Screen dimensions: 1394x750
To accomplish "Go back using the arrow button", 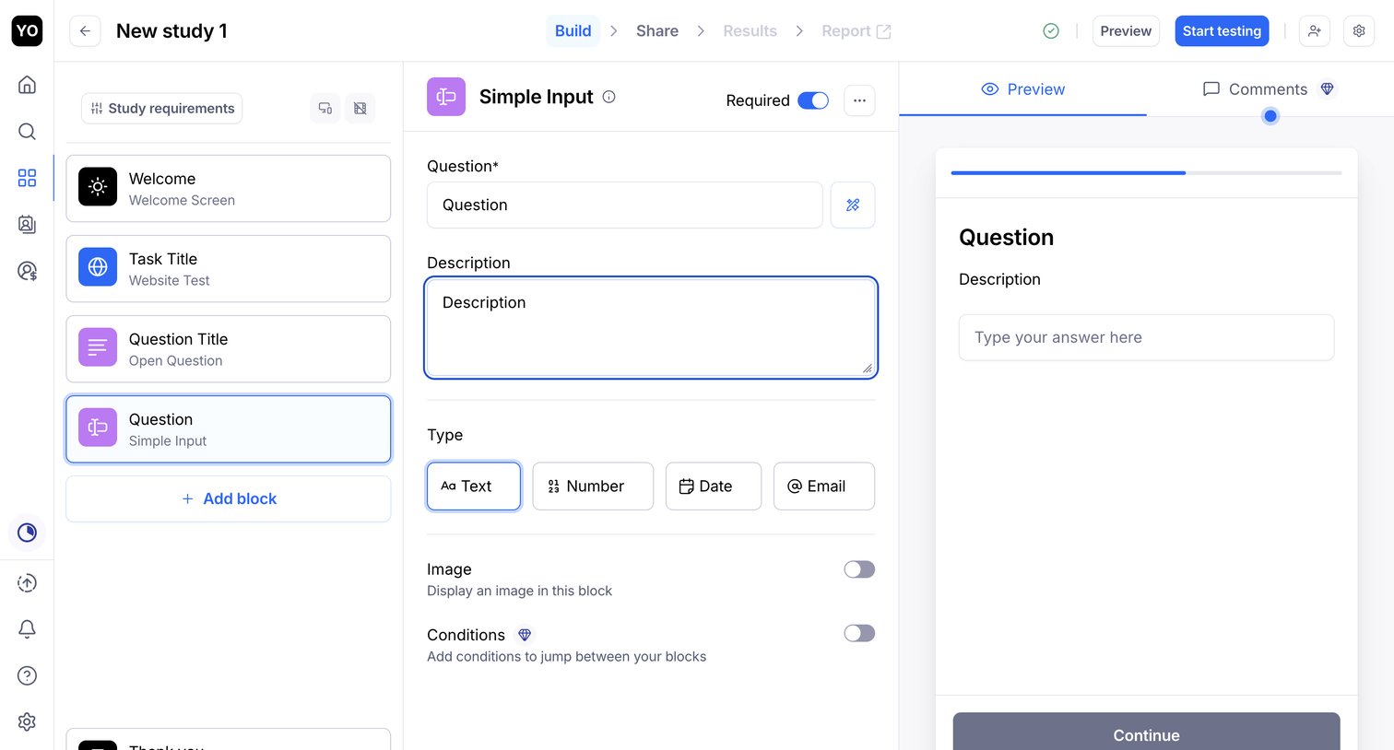I will point(85,30).
